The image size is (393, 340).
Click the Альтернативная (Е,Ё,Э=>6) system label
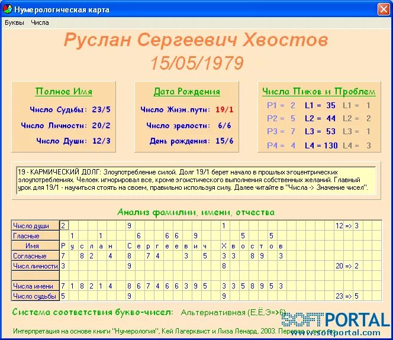point(233,312)
